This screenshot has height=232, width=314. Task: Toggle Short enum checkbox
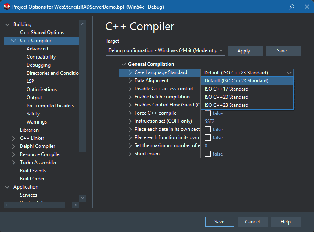pyautogui.click(x=208, y=154)
